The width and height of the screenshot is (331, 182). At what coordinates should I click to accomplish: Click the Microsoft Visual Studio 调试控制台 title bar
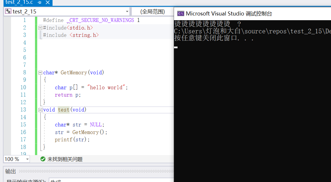tap(252, 14)
